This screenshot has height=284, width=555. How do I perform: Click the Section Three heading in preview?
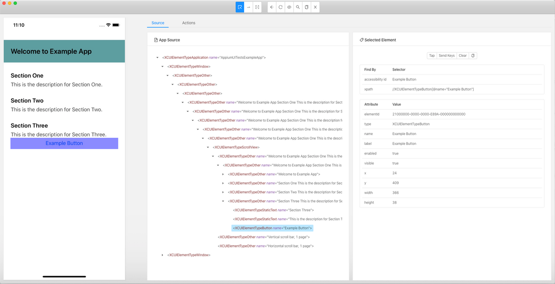coord(29,126)
